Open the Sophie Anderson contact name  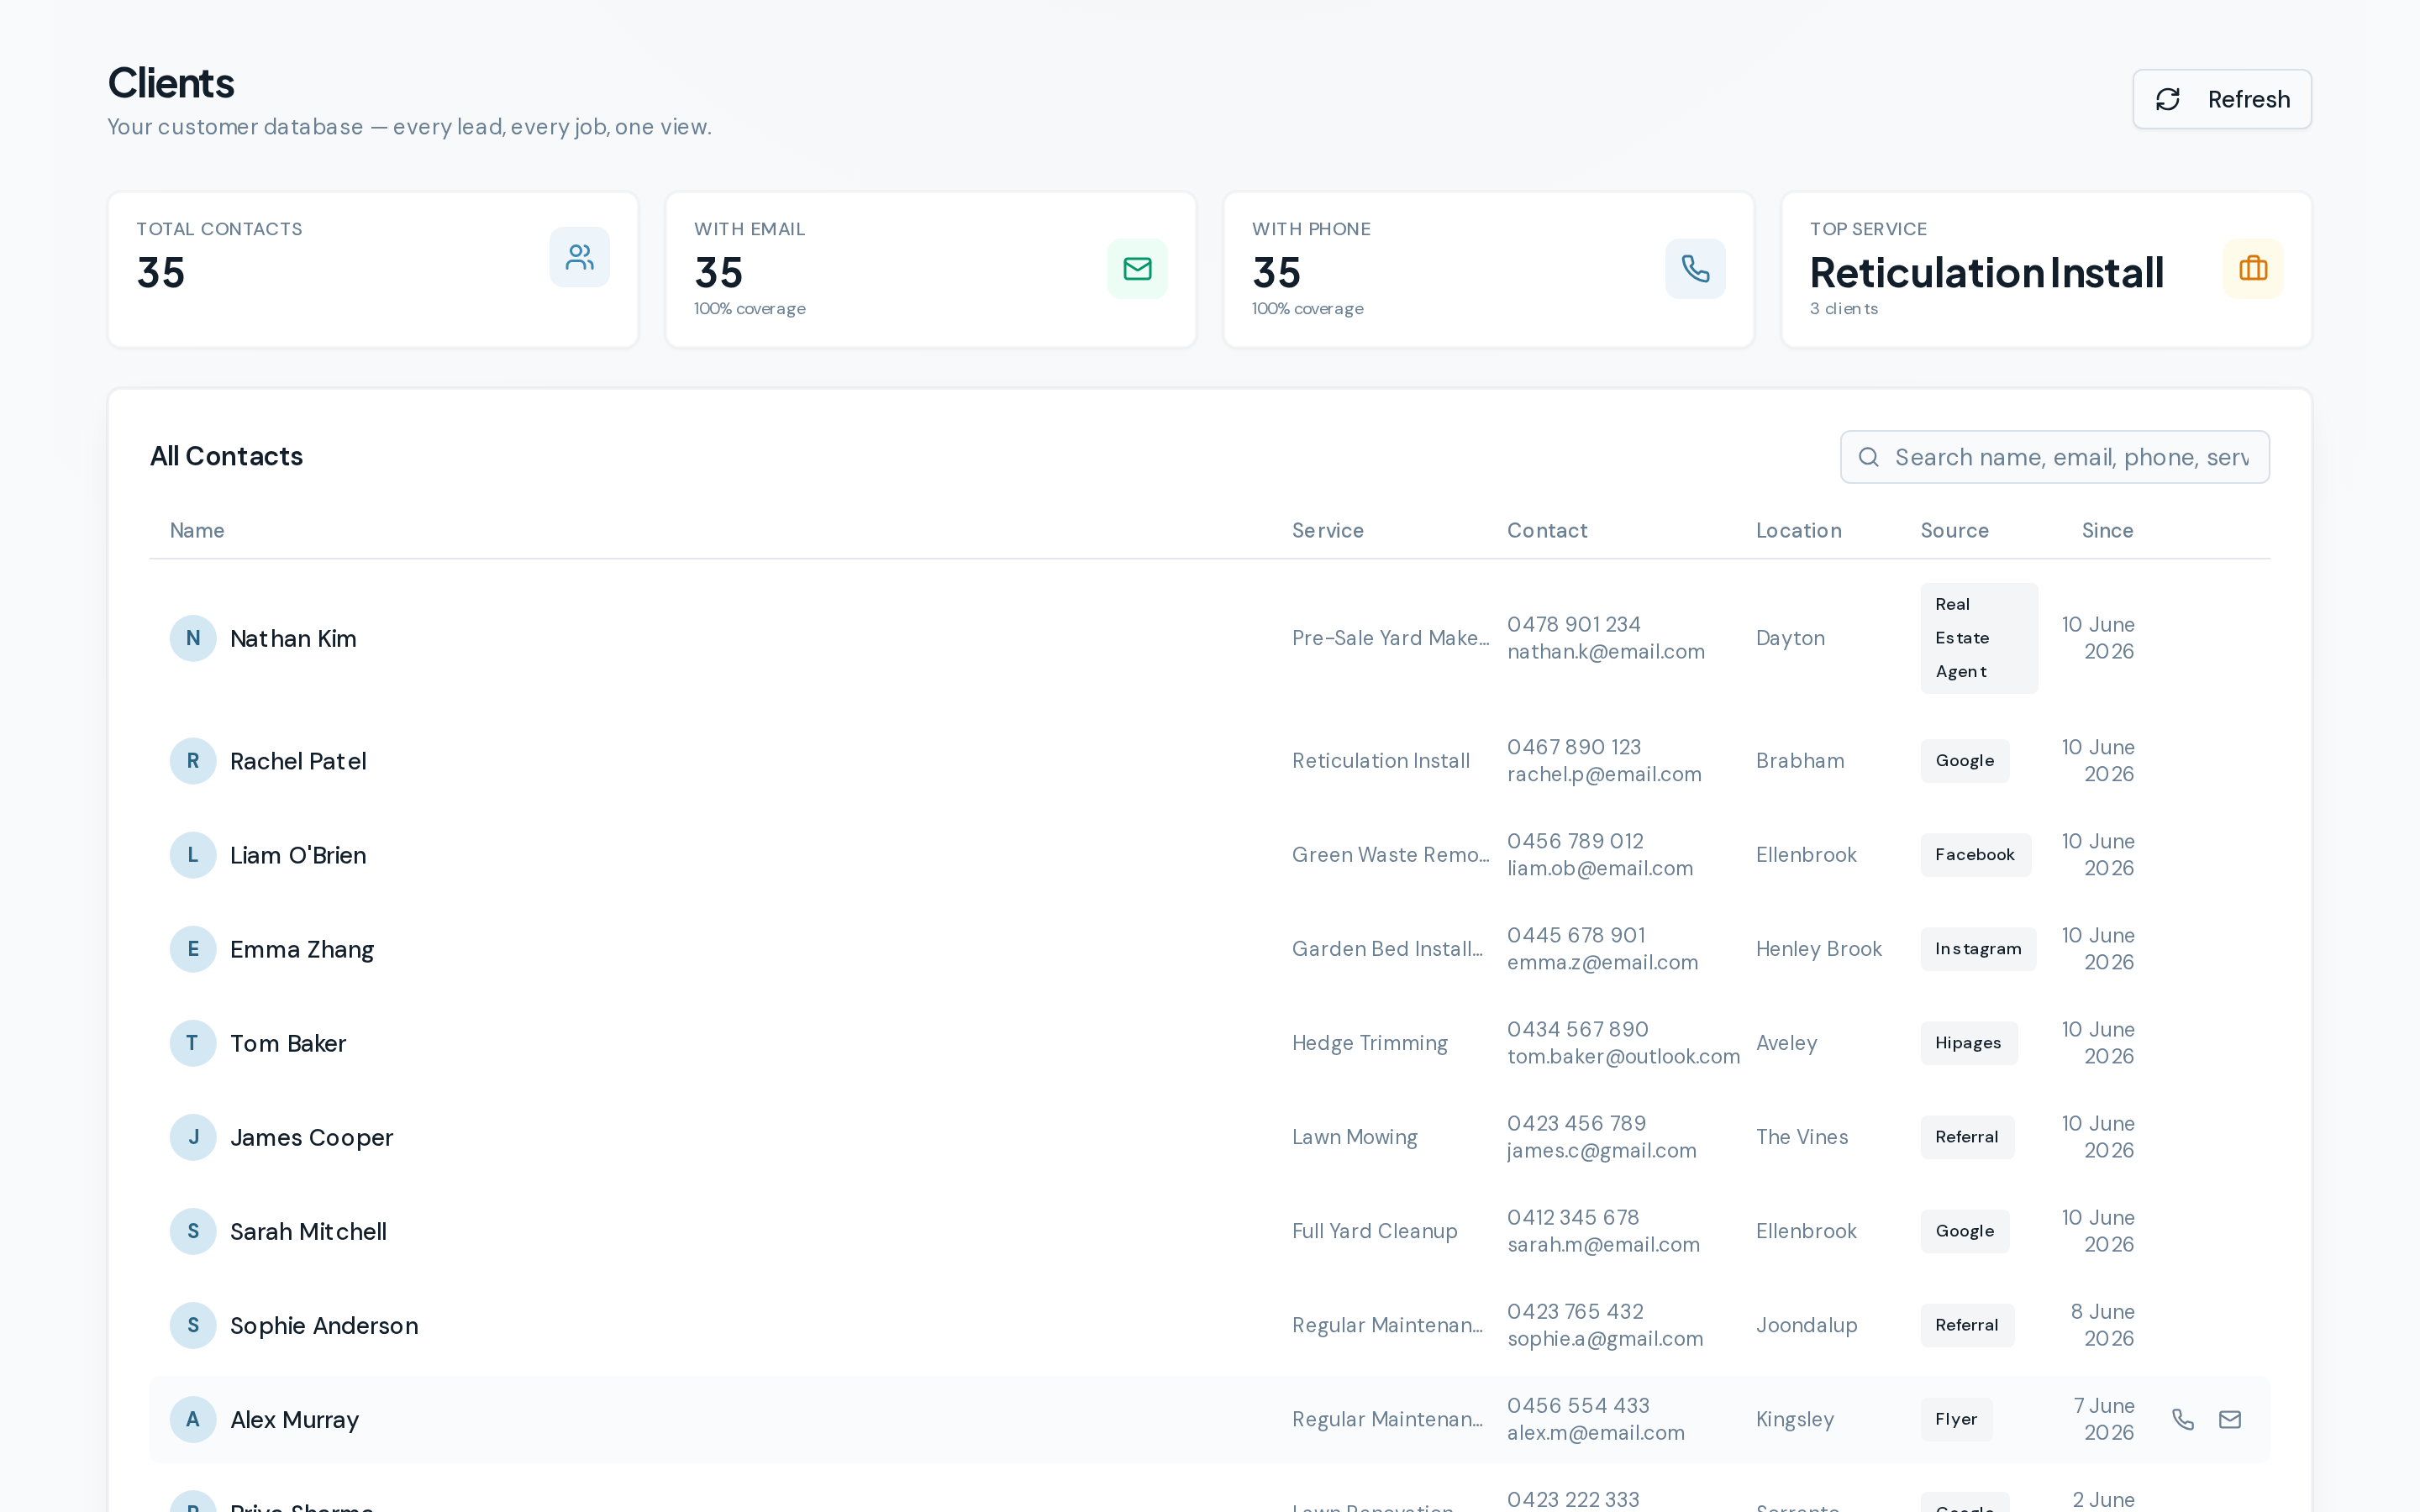coord(324,1325)
